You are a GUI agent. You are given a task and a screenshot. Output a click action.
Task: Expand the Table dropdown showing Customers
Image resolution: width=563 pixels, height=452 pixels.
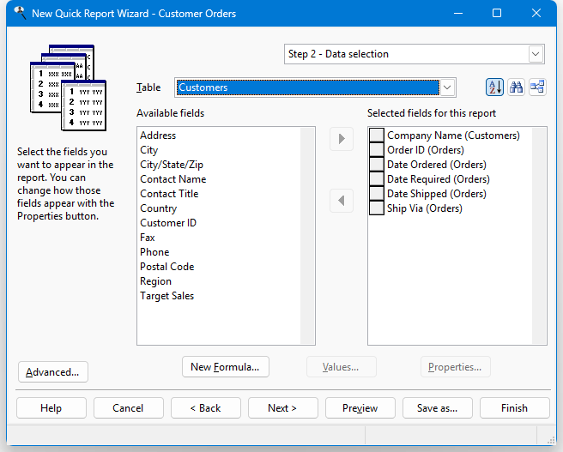(447, 87)
